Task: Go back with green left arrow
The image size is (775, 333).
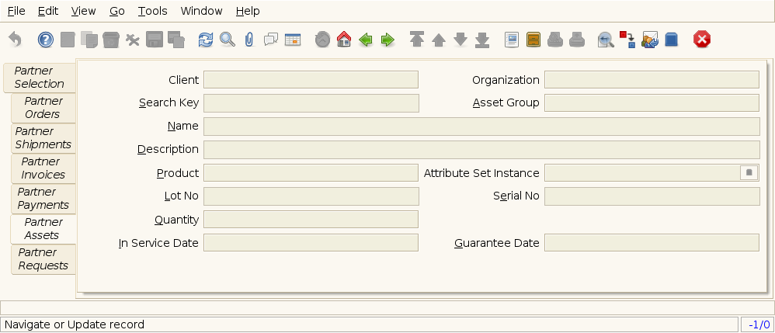Action: click(x=366, y=40)
